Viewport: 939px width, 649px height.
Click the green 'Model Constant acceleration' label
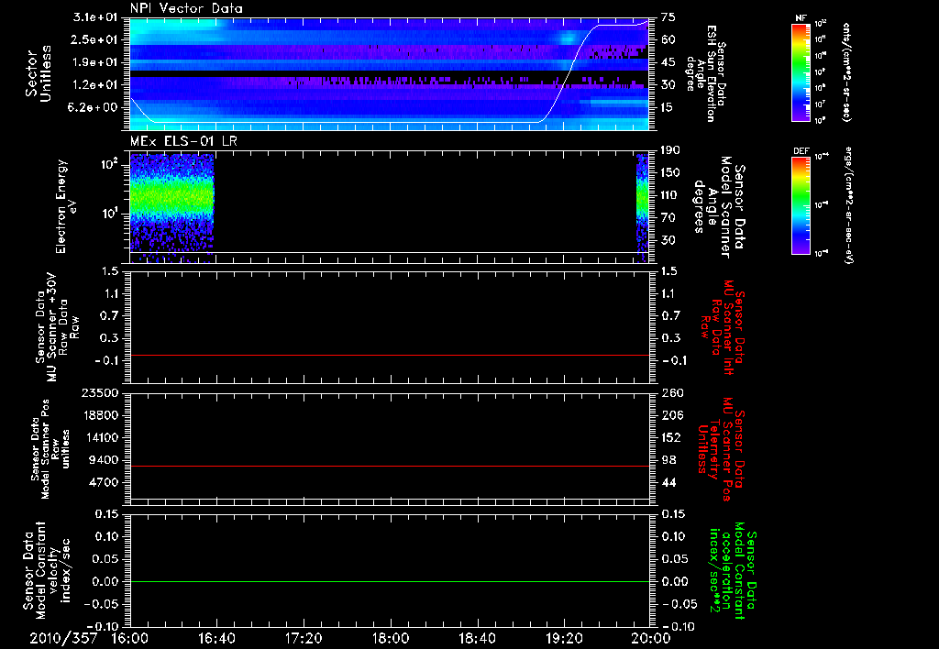(733, 571)
